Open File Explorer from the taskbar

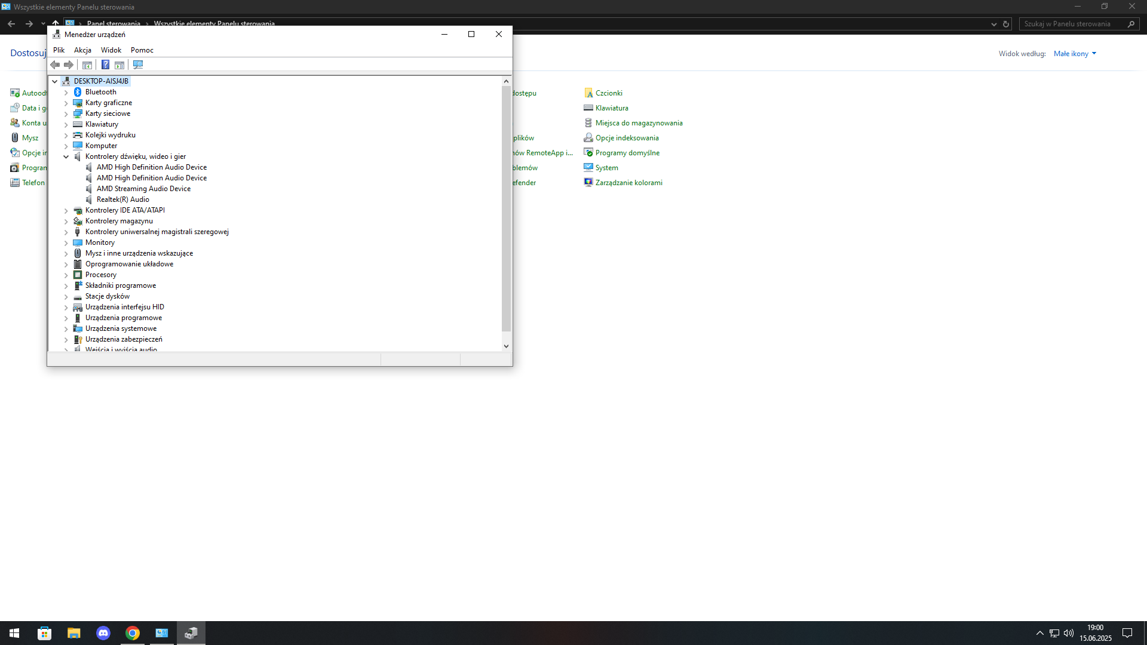(x=73, y=633)
